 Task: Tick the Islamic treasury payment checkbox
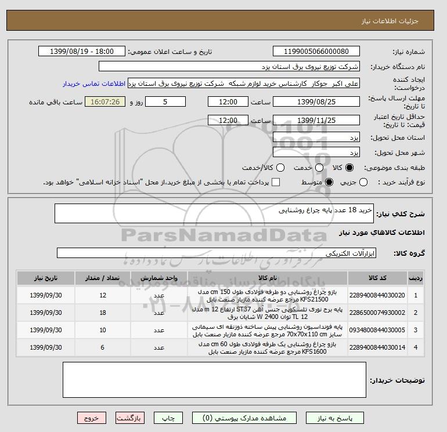point(276,182)
